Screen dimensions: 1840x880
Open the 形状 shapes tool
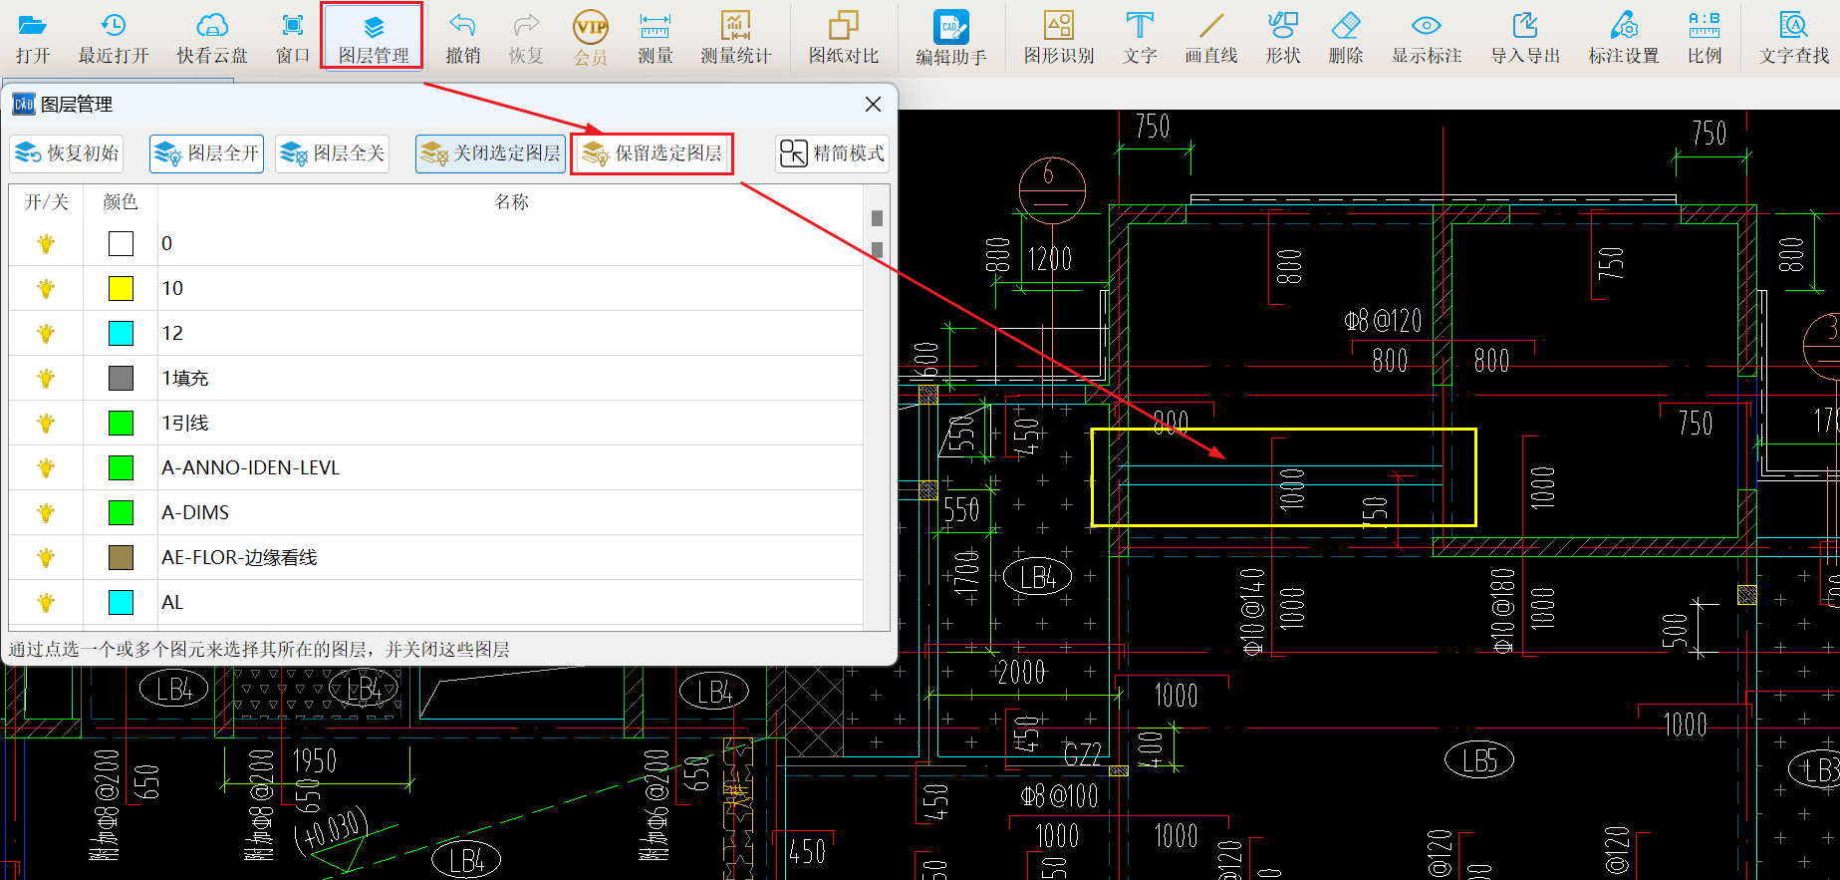[x=1283, y=38]
